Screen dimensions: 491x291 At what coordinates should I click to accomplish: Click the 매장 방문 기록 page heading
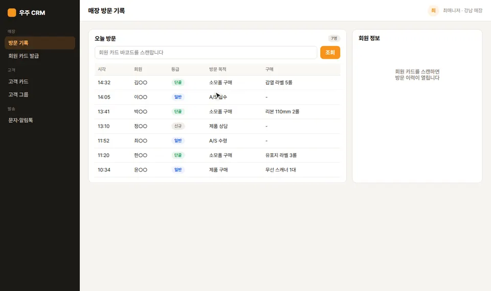tap(106, 11)
